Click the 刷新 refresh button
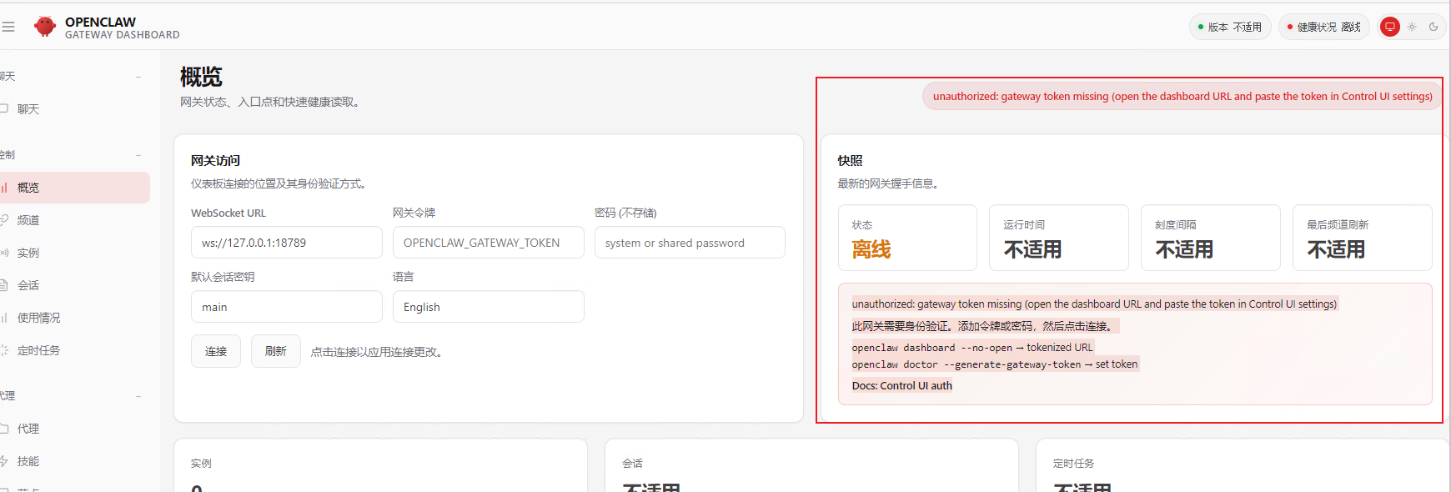The width and height of the screenshot is (1451, 492). tap(276, 351)
